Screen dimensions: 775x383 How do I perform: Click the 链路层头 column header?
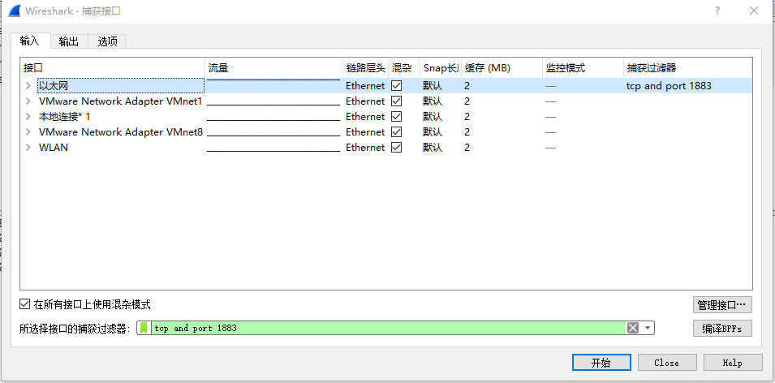click(x=365, y=68)
